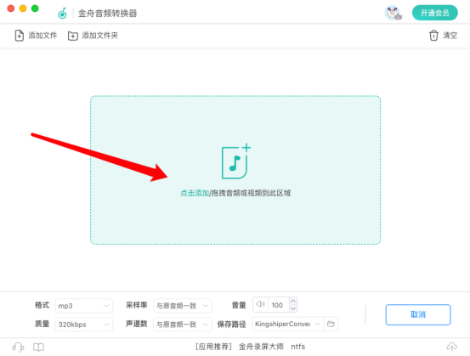Click the 清空 trash can icon

click(433, 36)
